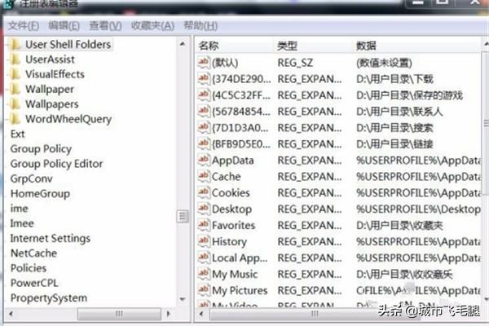Click the string icon for My Music value
Viewport: 489px width, 326px height.
tap(203, 274)
